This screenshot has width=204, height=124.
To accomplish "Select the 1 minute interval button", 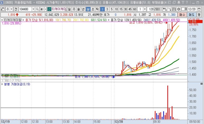I will pyautogui.click(x=102, y=9).
